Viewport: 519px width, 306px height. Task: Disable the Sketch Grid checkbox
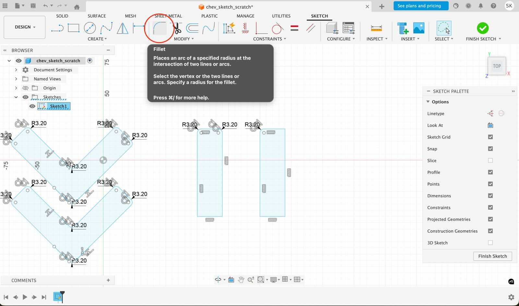490,137
